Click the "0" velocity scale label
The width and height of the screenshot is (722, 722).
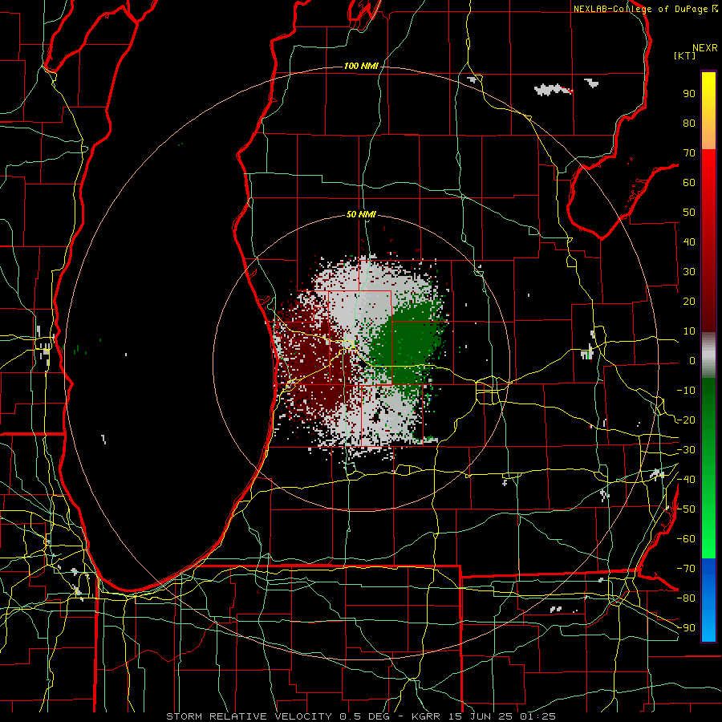point(692,361)
